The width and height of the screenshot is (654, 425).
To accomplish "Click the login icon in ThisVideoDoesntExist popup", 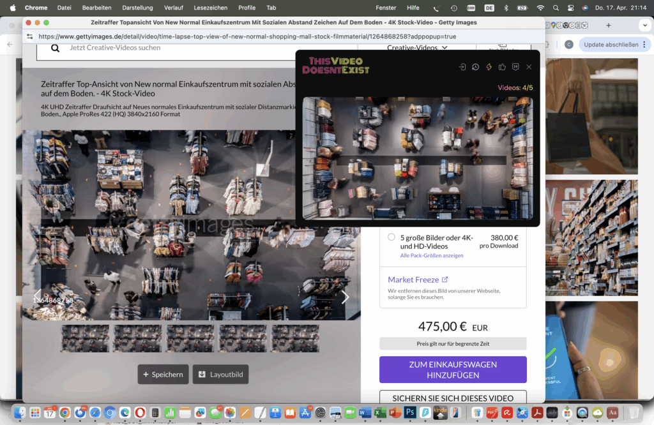I will coord(462,67).
